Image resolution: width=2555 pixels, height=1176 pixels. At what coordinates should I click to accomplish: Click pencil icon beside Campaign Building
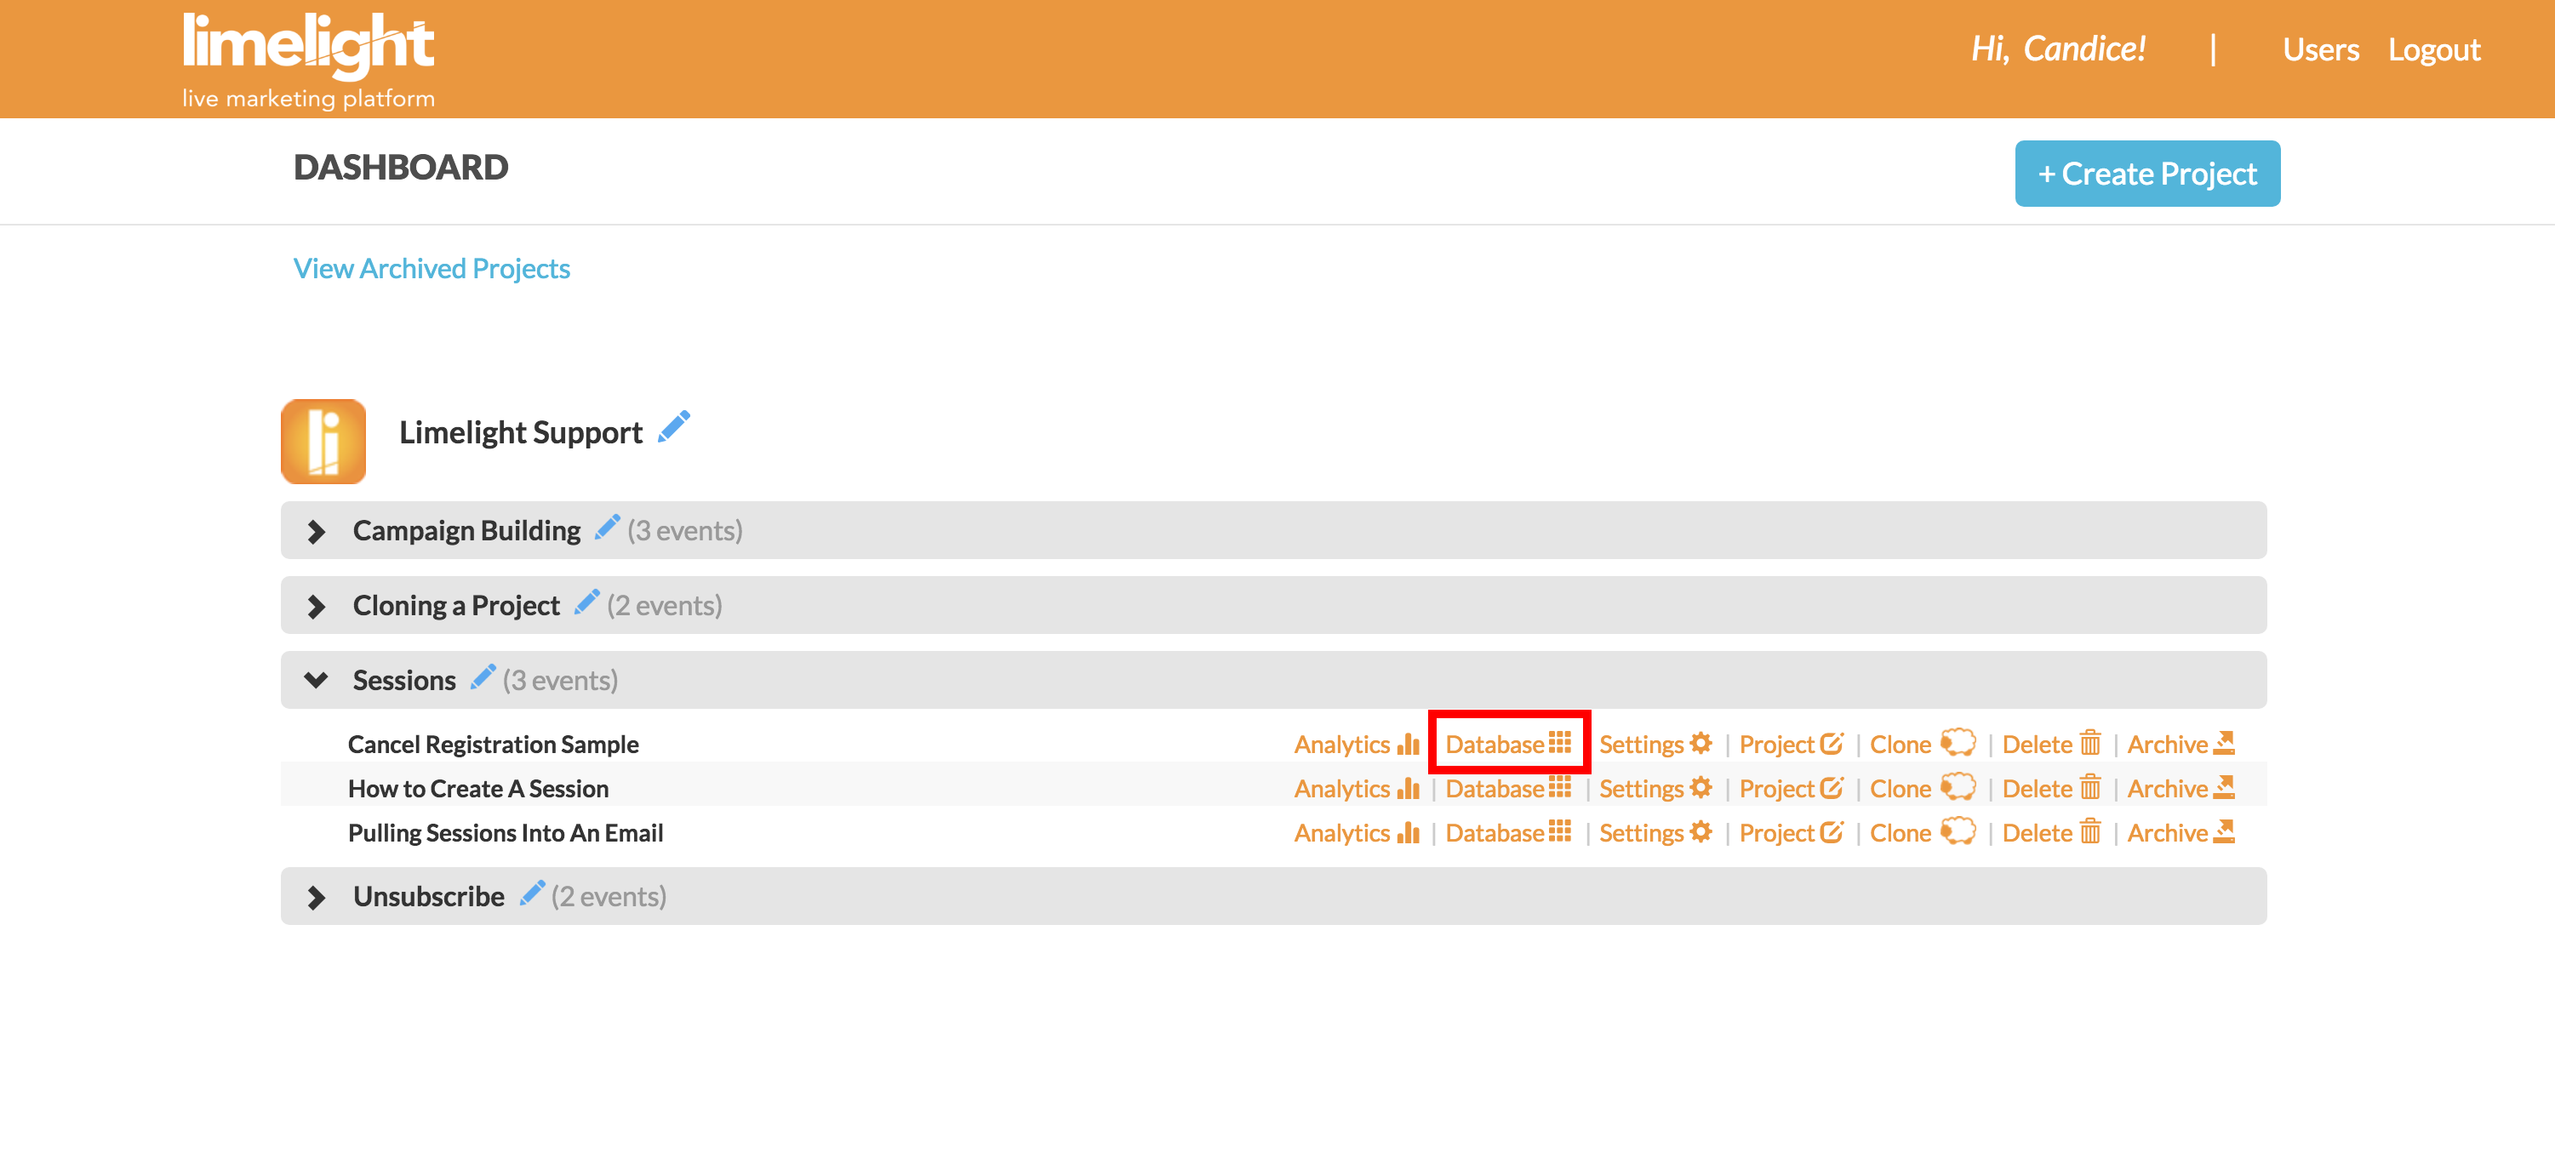click(x=607, y=528)
